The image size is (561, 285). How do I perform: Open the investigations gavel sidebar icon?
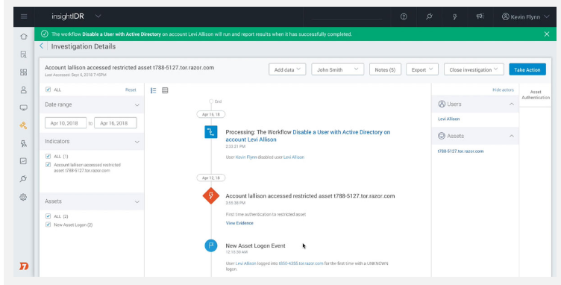24,125
